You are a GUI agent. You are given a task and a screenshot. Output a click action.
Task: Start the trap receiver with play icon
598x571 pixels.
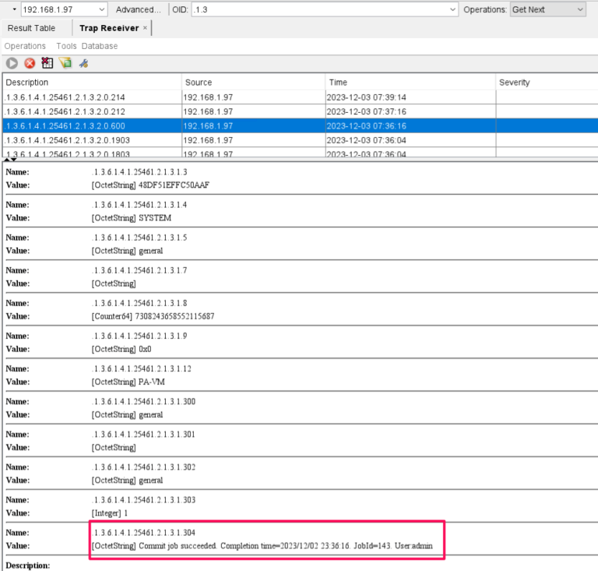point(12,63)
